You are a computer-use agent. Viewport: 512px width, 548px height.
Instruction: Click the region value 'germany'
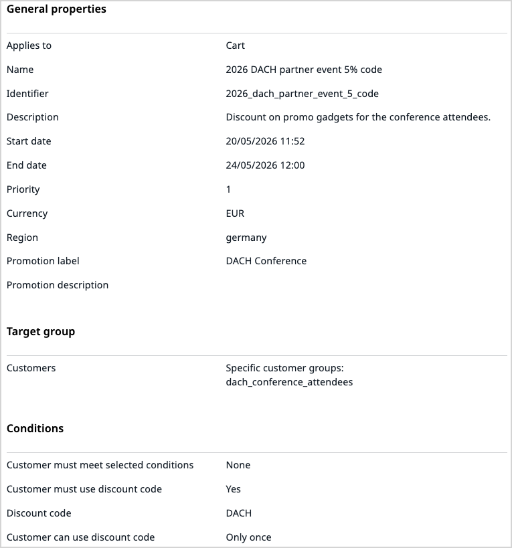click(x=246, y=238)
